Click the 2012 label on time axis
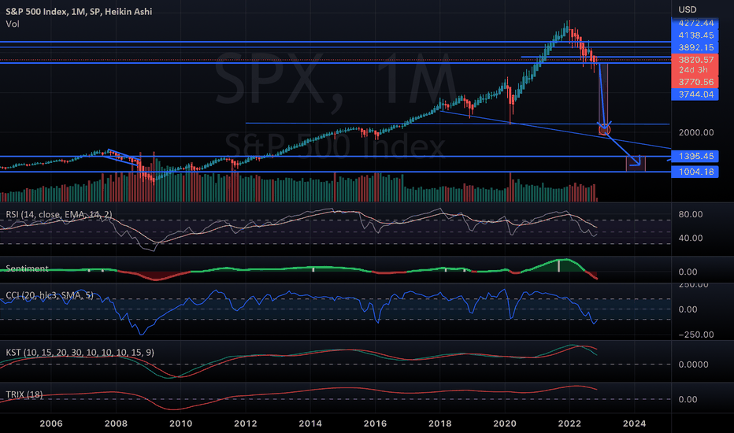 245,424
